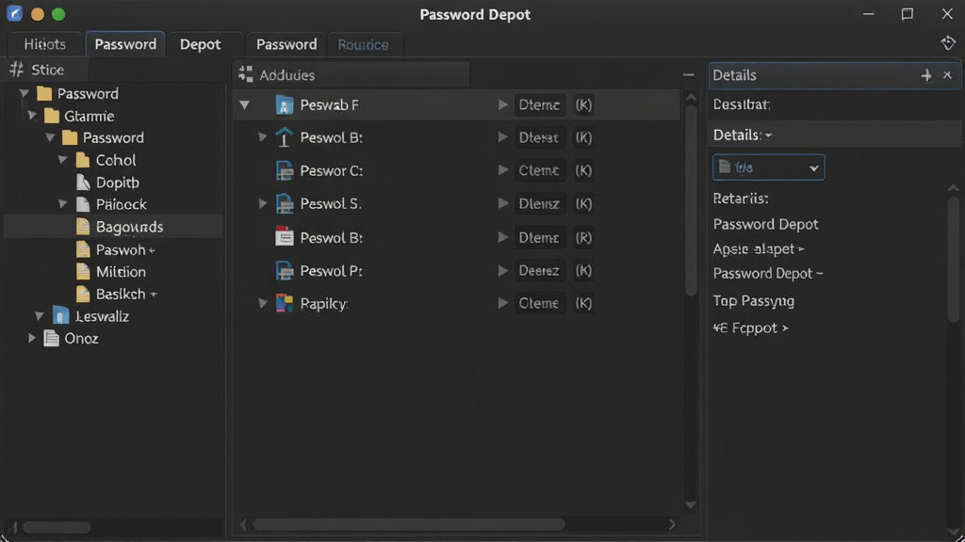Click the Adduies panel icon
The image size is (965, 542).
(x=246, y=74)
